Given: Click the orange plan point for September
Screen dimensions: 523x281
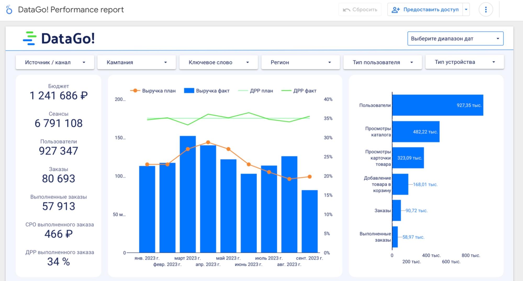Looking at the screenshot, I should 310,177.
